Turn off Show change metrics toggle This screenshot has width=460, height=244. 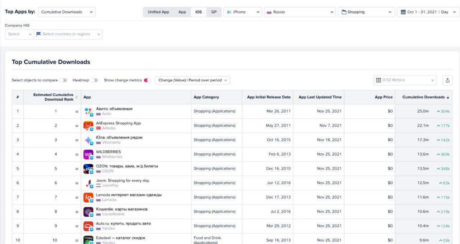pyautogui.click(x=147, y=80)
